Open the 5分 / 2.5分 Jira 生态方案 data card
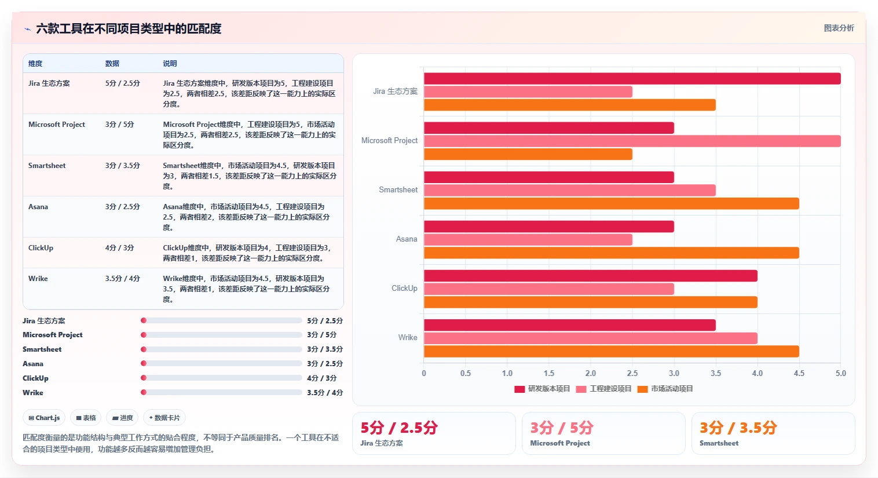Image resolution: width=878 pixels, height=478 pixels. click(434, 433)
